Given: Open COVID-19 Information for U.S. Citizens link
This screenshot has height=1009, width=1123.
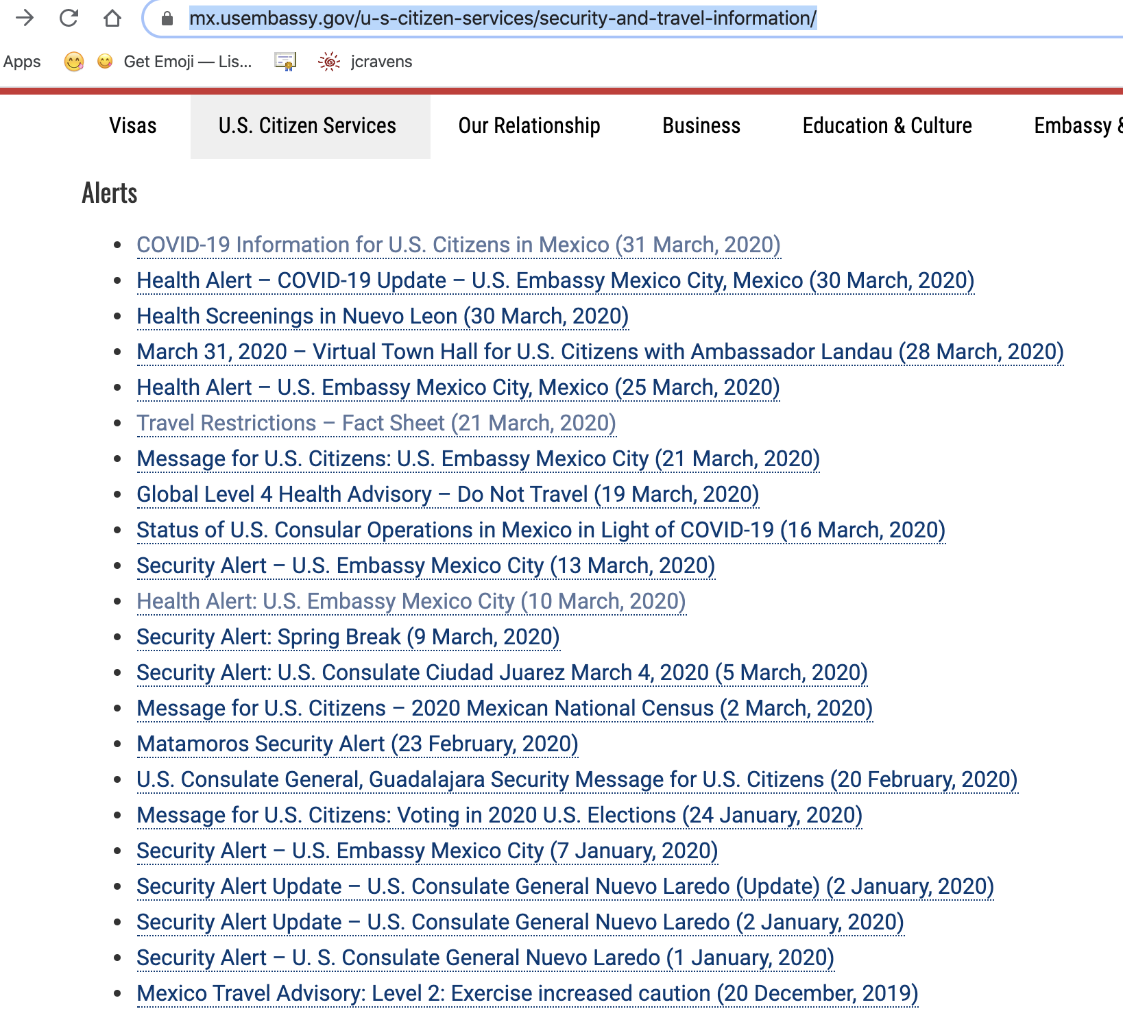Looking at the screenshot, I should 458,245.
